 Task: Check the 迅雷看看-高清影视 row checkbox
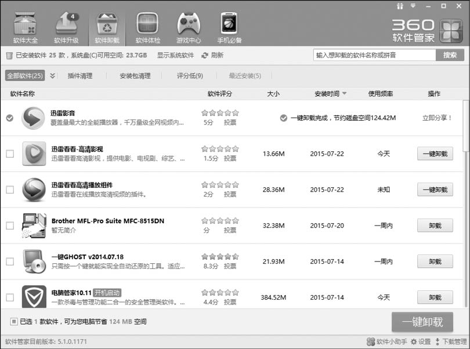point(10,154)
